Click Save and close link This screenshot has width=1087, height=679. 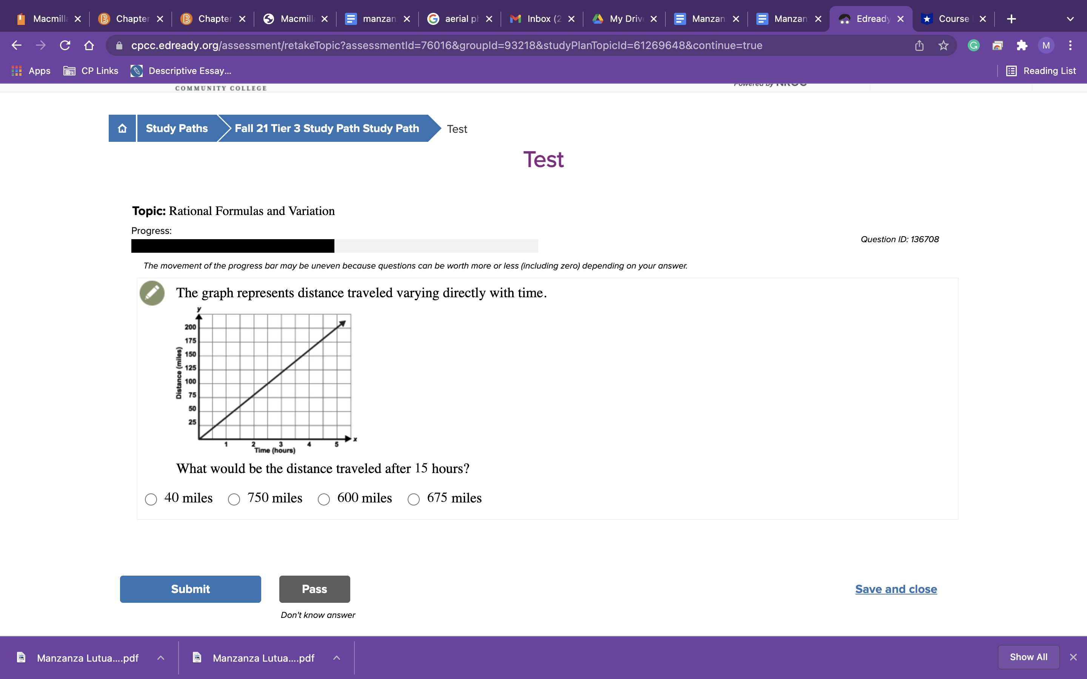click(896, 589)
